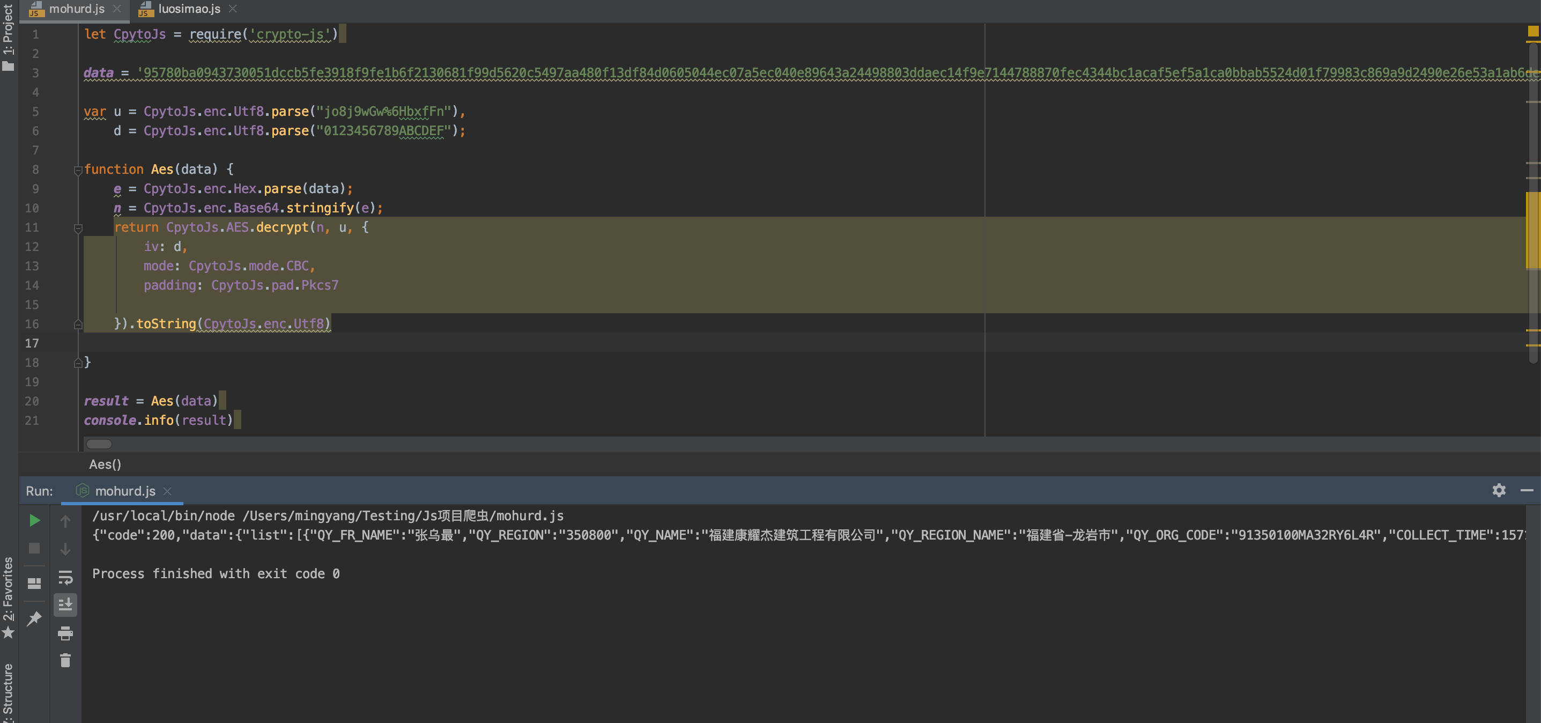1541x723 pixels.
Task: Toggle soft-wrap in the run console
Action: pos(65,577)
